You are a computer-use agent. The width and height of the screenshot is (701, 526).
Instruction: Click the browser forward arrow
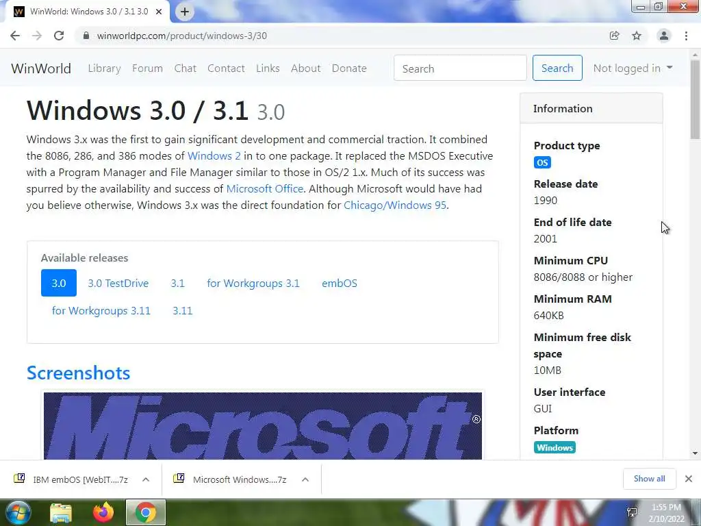[37, 36]
